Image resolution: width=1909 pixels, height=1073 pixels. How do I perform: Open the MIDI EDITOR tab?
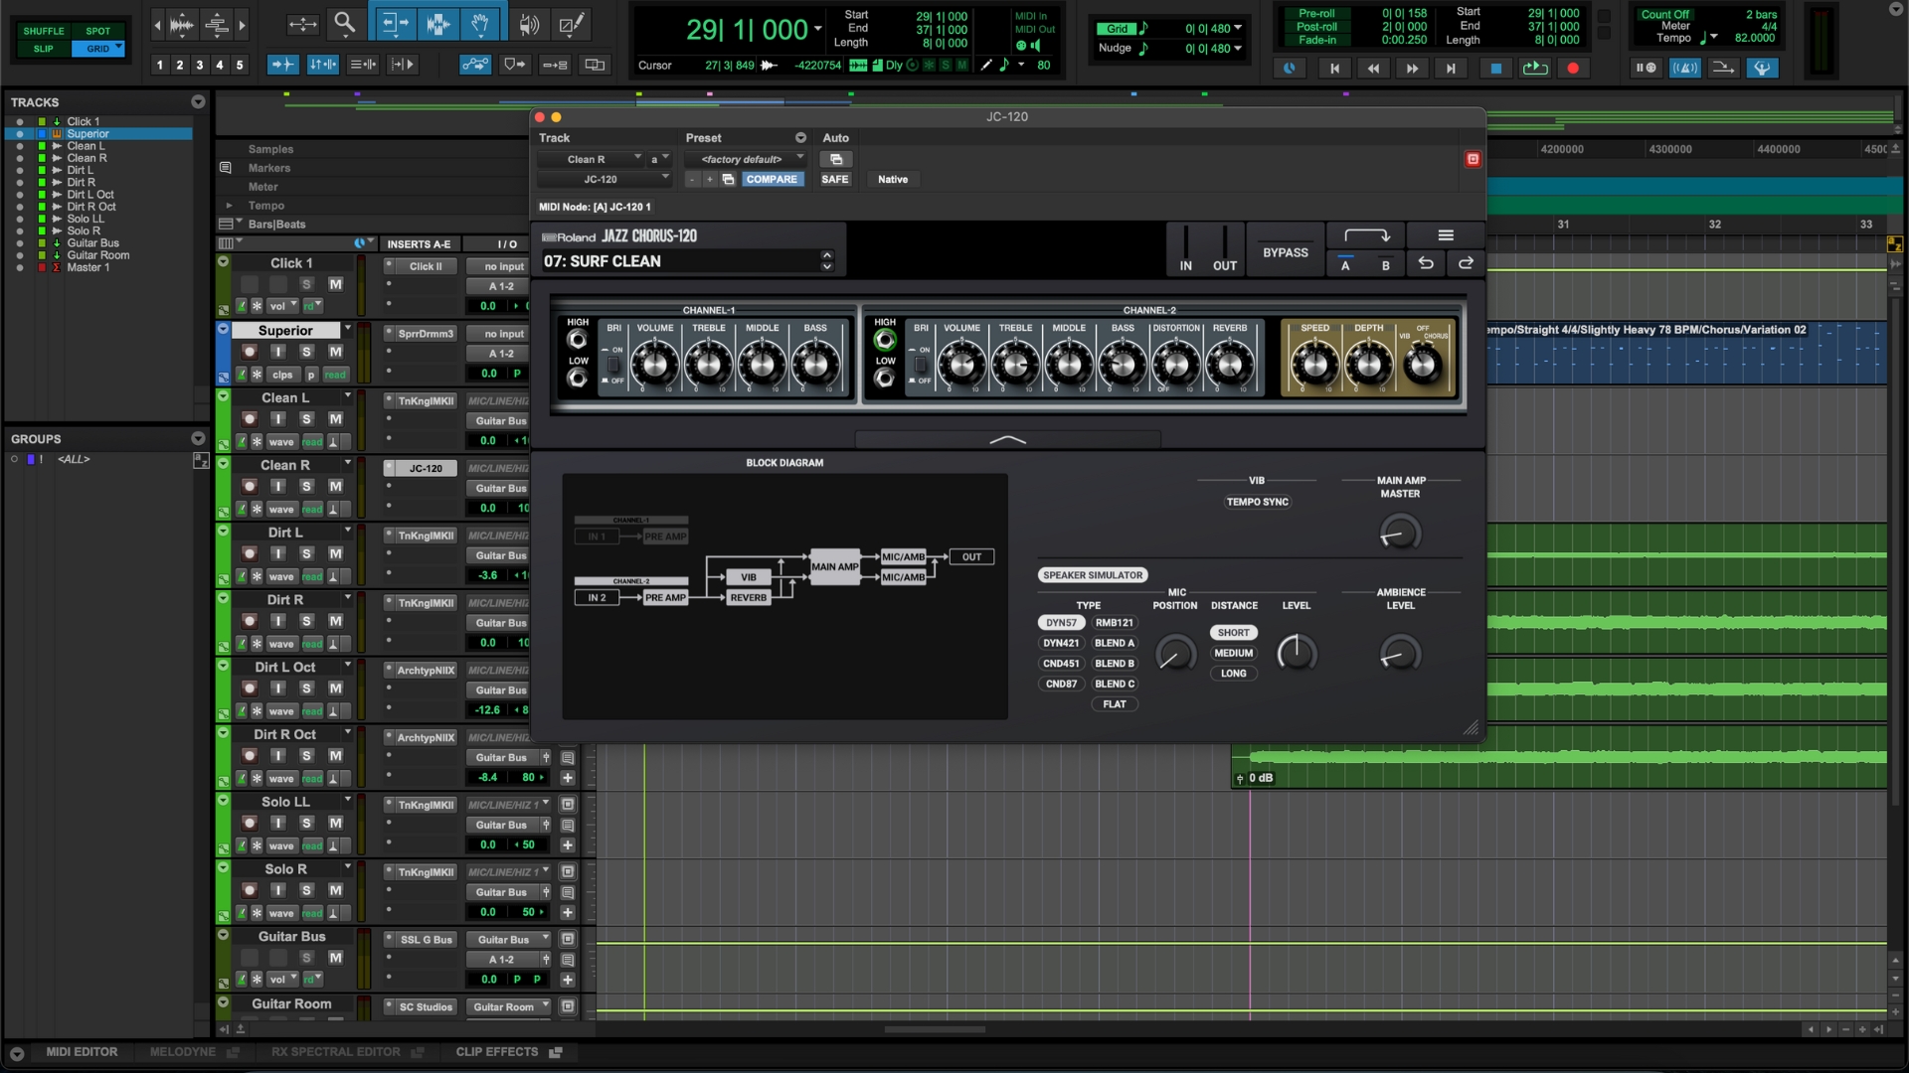[82, 1051]
